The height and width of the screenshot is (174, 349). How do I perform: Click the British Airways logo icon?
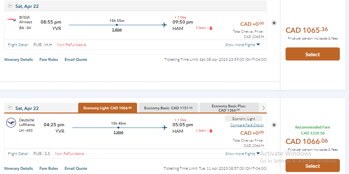11,20
